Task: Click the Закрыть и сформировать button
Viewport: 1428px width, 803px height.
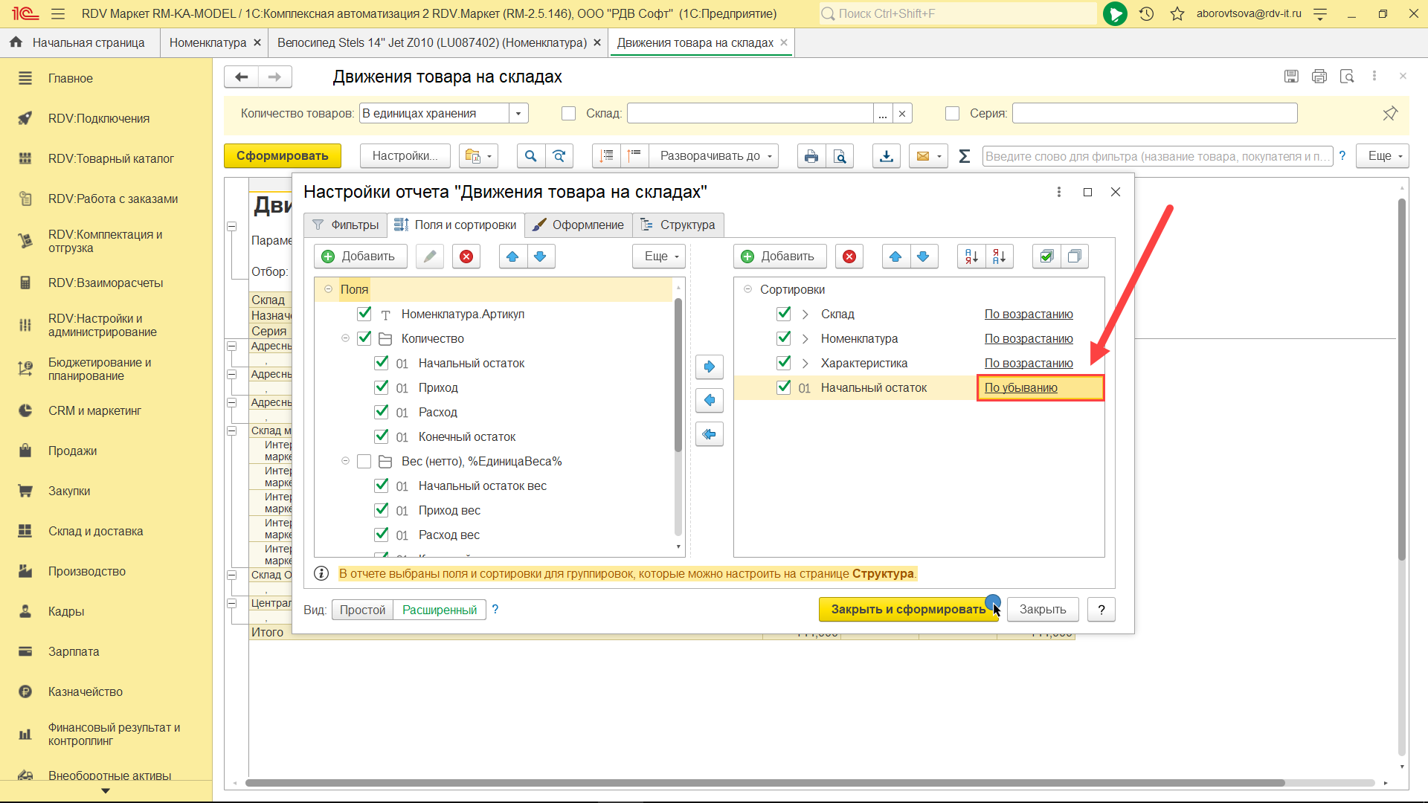Action: coord(908,610)
